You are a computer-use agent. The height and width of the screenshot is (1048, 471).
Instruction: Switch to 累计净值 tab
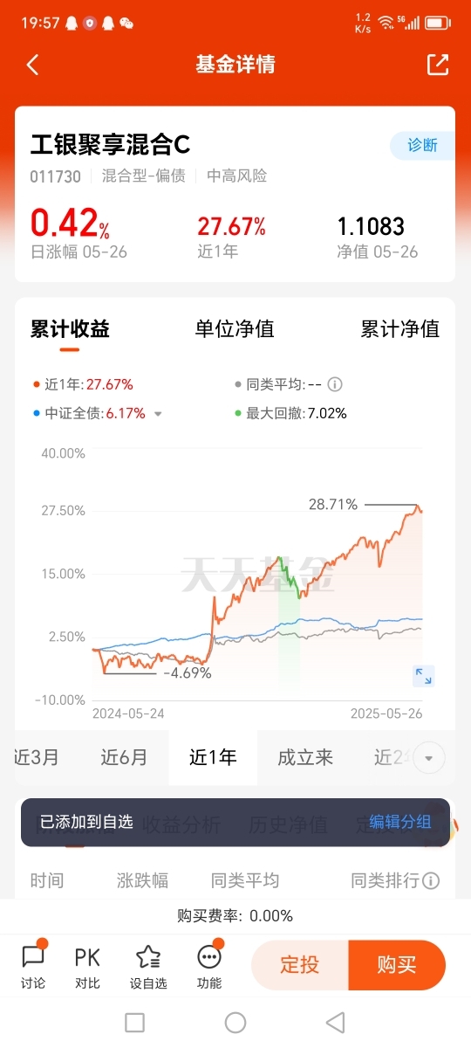coord(400,329)
